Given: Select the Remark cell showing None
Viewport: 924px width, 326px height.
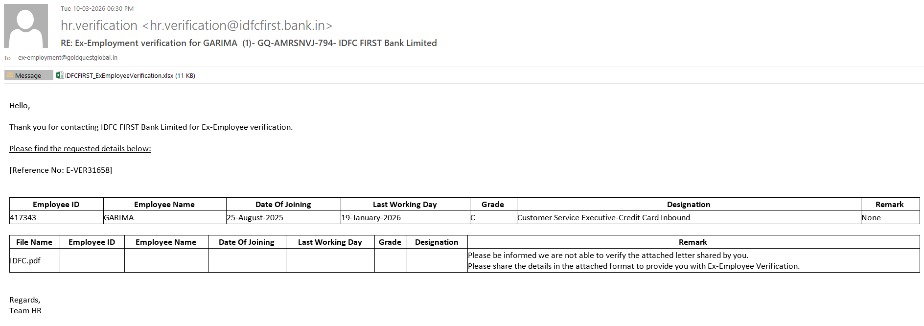Looking at the screenshot, I should pos(871,218).
